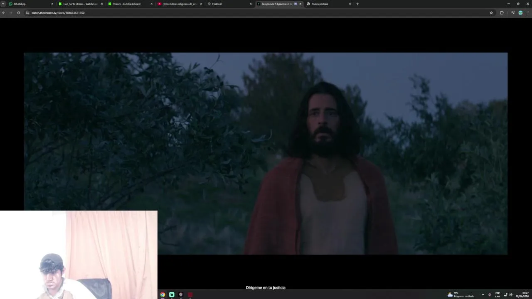Open the Chrome profile avatar
Screen dimensions: 532x299
(520, 13)
